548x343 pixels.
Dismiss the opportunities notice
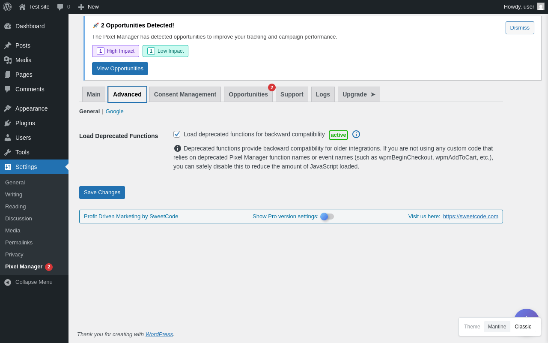520,28
